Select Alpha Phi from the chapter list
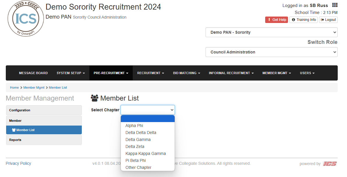Image resolution: width=347 pixels, height=177 pixels. click(134, 126)
